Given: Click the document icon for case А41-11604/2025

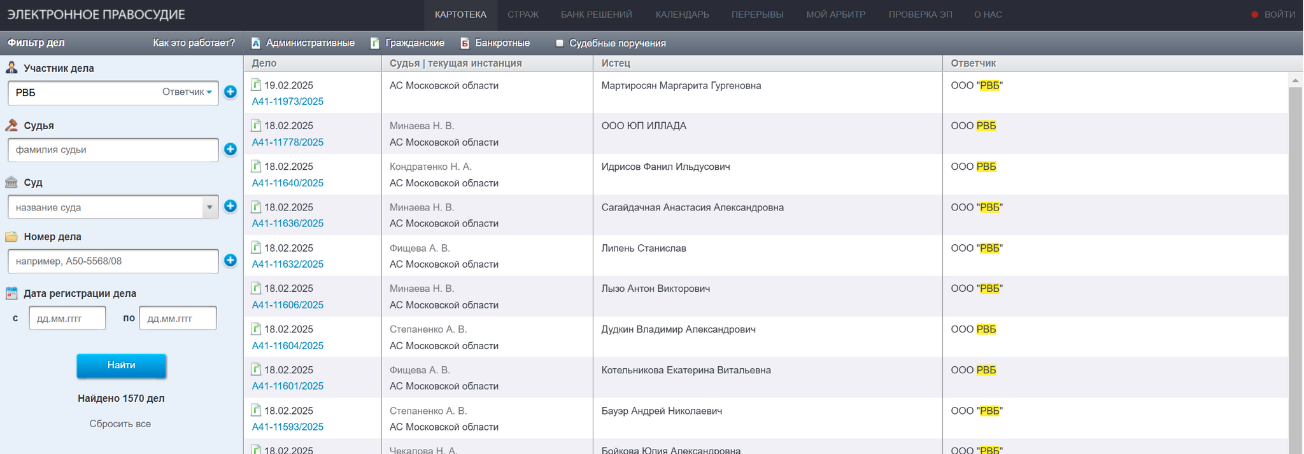Looking at the screenshot, I should 256,329.
